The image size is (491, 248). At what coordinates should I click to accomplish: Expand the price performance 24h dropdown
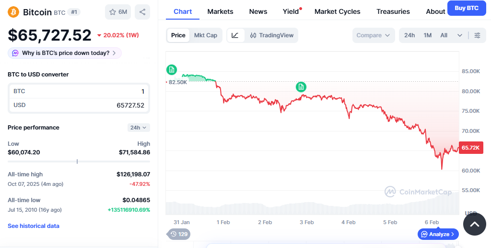pyautogui.click(x=139, y=128)
